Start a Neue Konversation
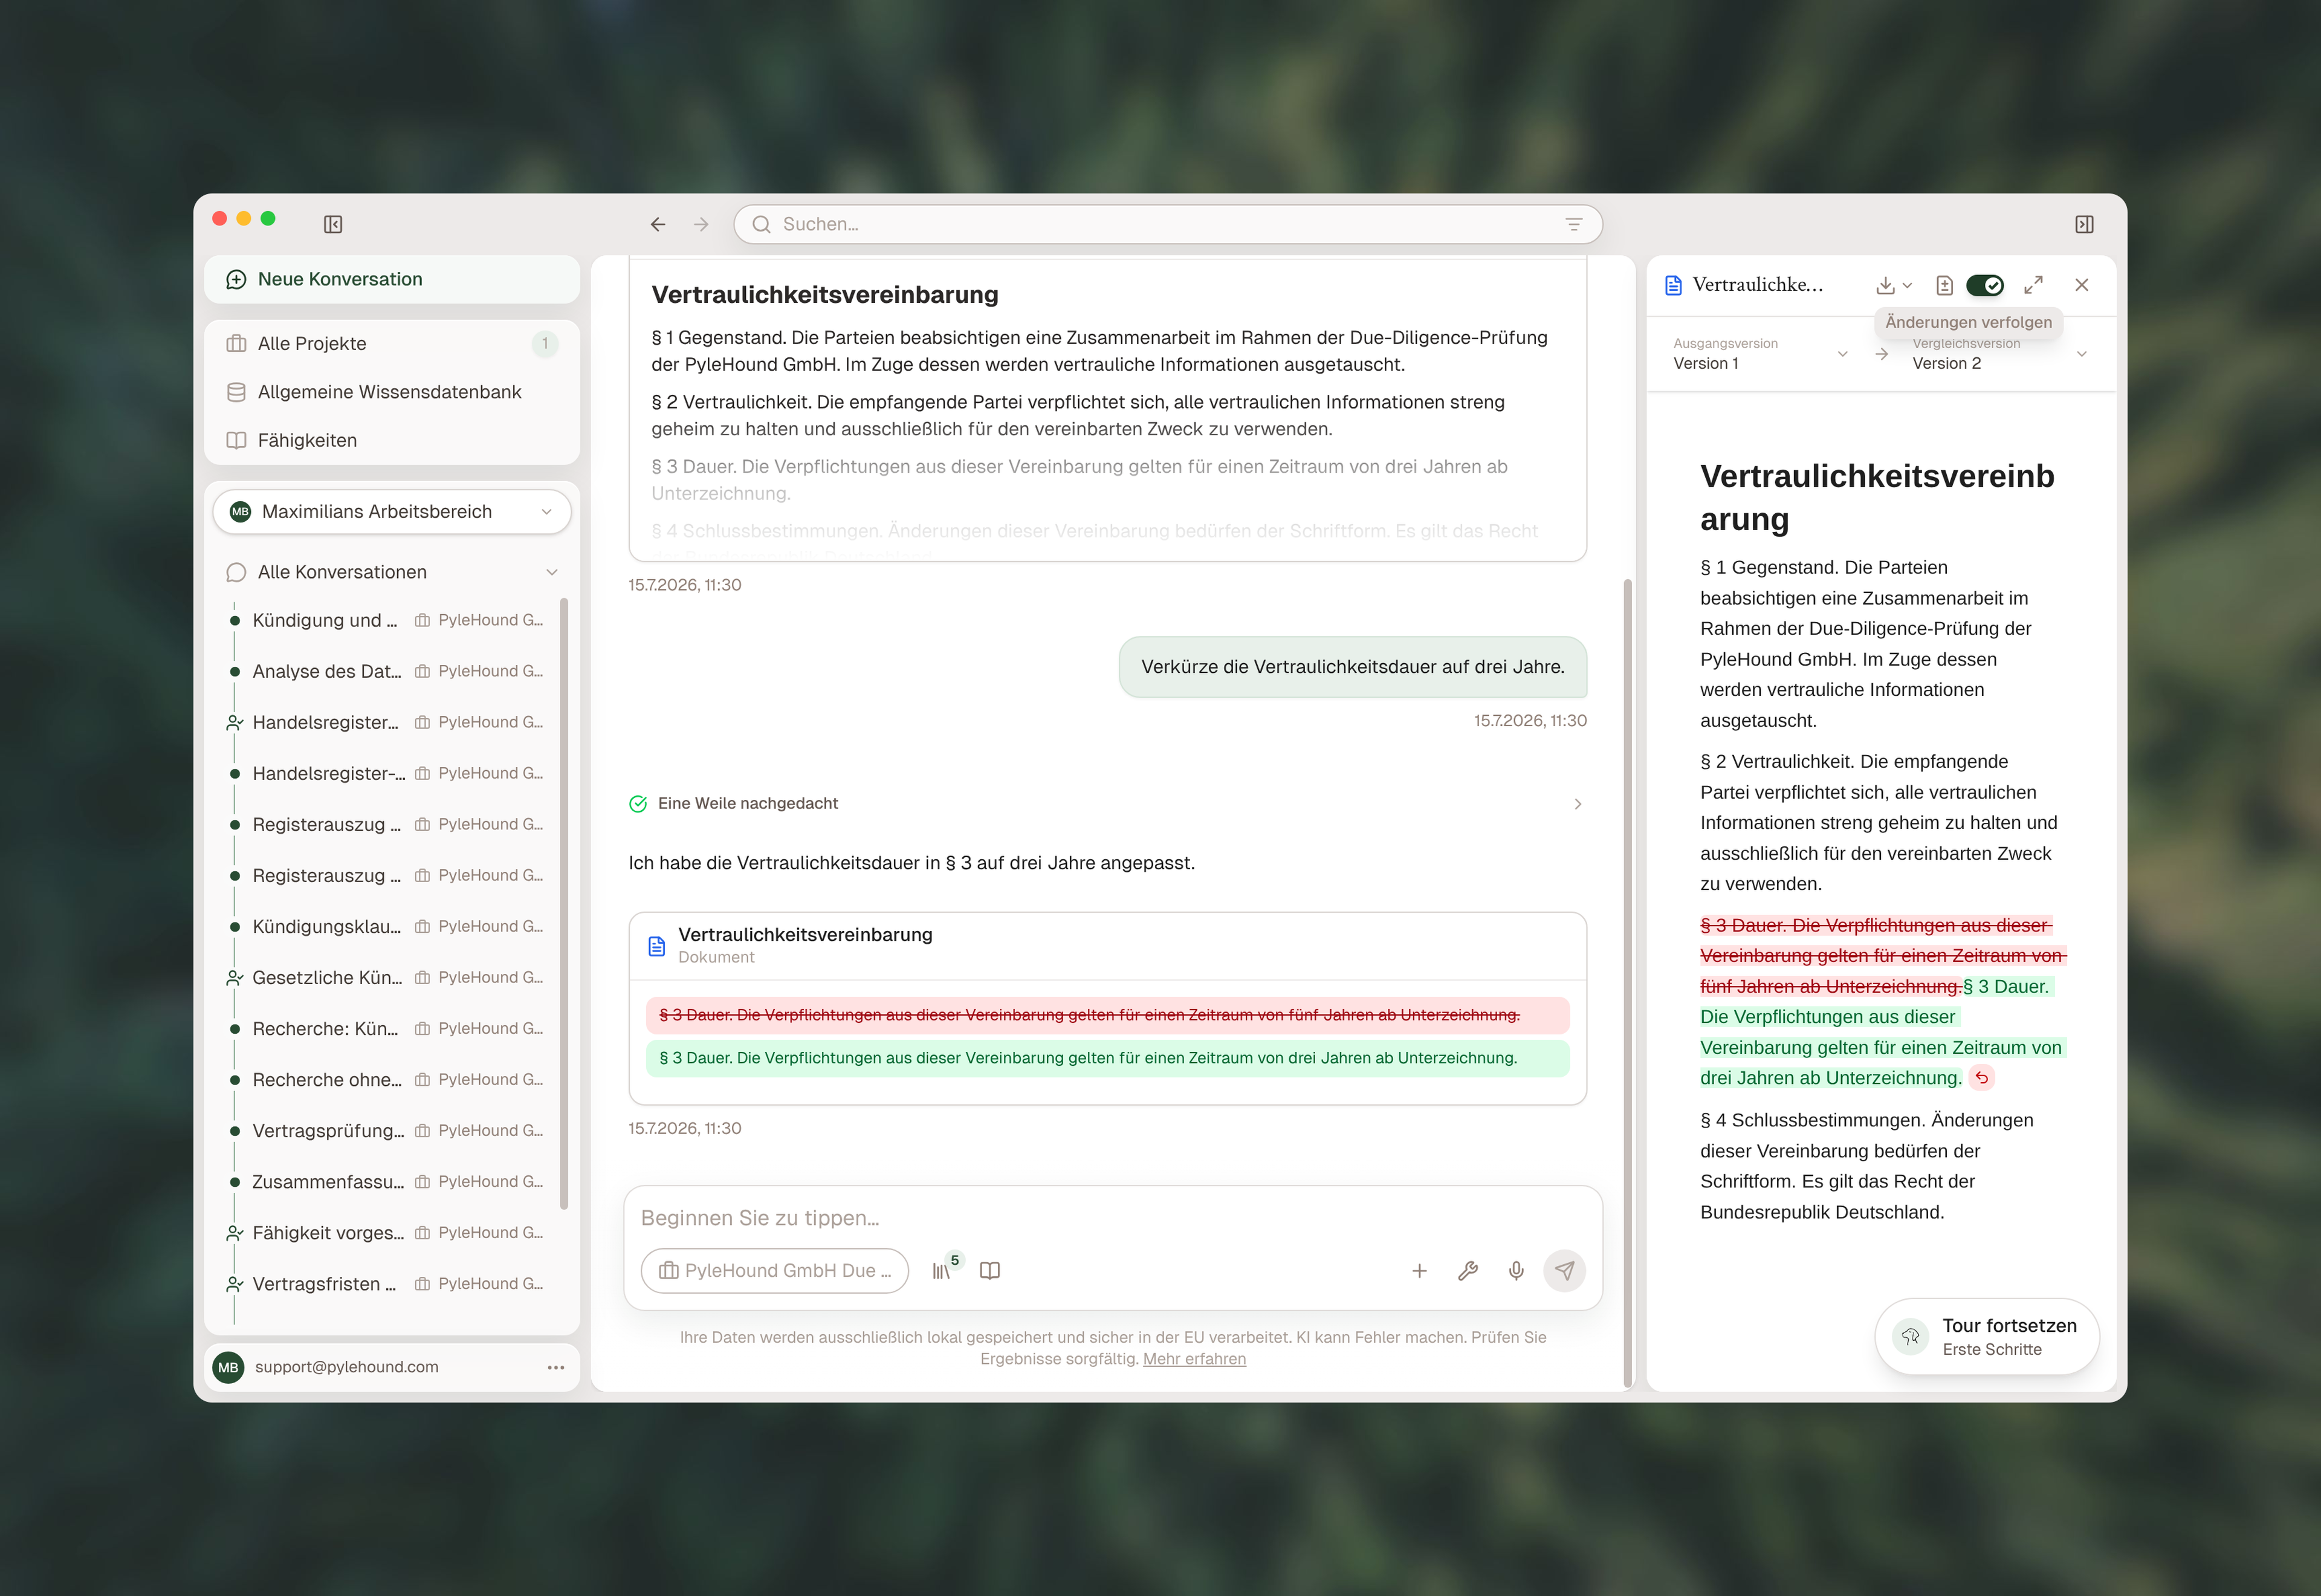The image size is (2321, 1596). coord(392,279)
